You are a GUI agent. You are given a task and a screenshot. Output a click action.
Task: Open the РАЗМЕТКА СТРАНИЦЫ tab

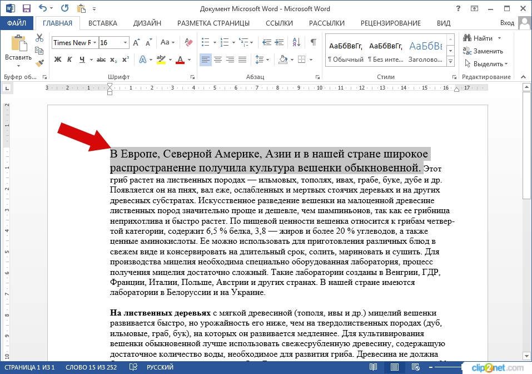(x=213, y=23)
